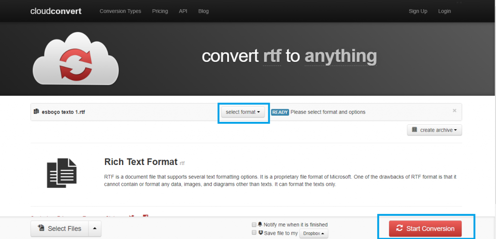Go to the Pricing page

coord(160,11)
